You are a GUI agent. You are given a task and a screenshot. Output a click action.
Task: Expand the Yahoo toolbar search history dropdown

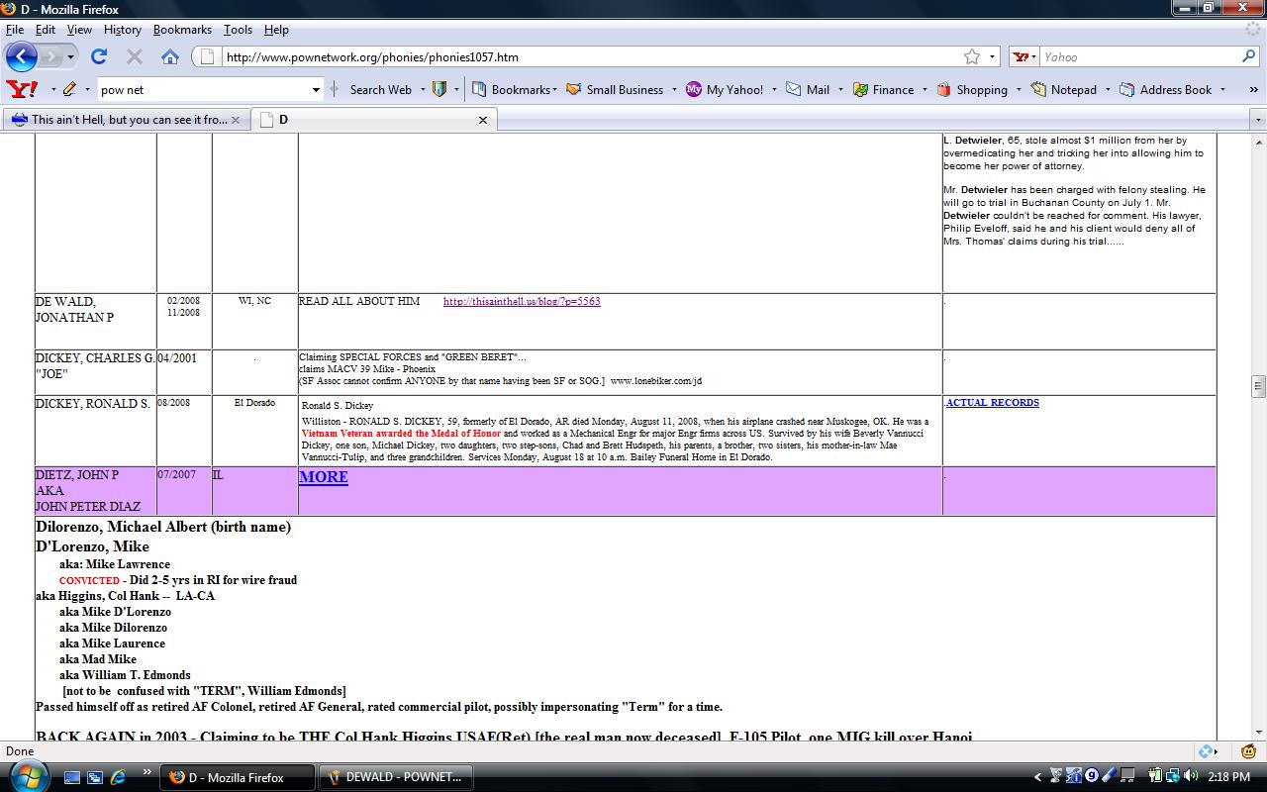(x=316, y=89)
